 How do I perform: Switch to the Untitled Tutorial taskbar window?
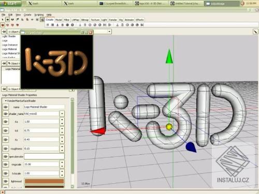point(186,4)
